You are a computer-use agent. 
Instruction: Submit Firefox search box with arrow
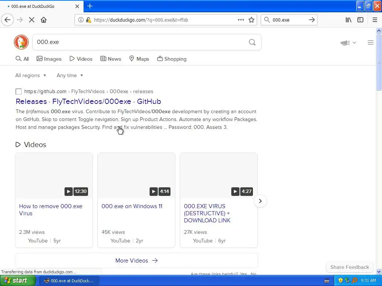pyautogui.click(x=311, y=20)
